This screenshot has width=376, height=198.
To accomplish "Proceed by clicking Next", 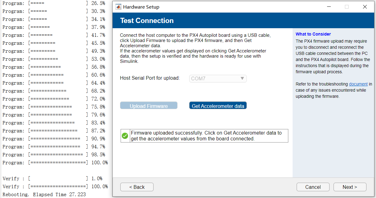I will tap(350, 187).
